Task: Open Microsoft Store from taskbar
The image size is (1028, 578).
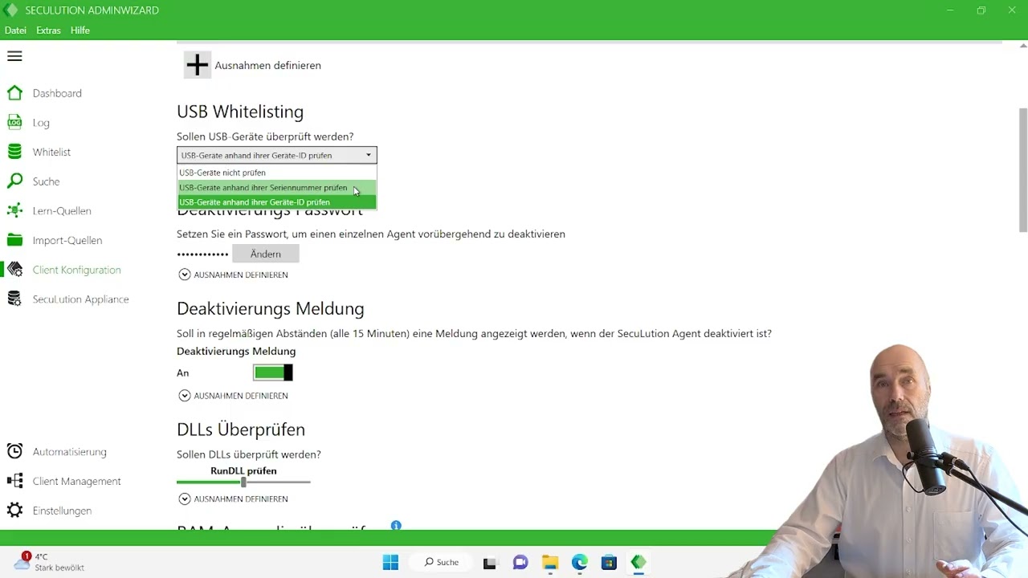Action: (x=609, y=563)
